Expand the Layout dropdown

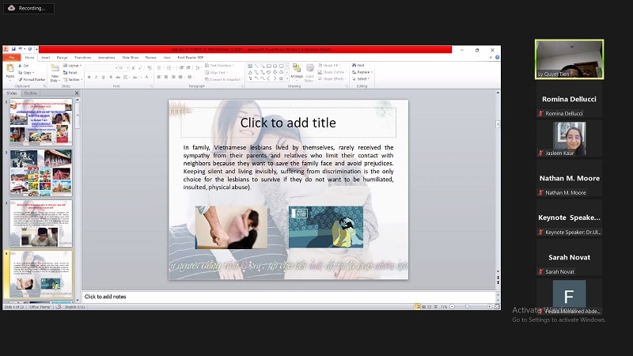tap(73, 65)
